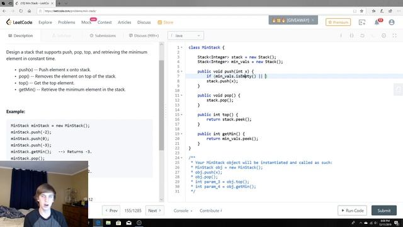The width and height of the screenshot is (403, 227).
Task: Open Microsoft Edge in the taskbar
Action: (98, 223)
